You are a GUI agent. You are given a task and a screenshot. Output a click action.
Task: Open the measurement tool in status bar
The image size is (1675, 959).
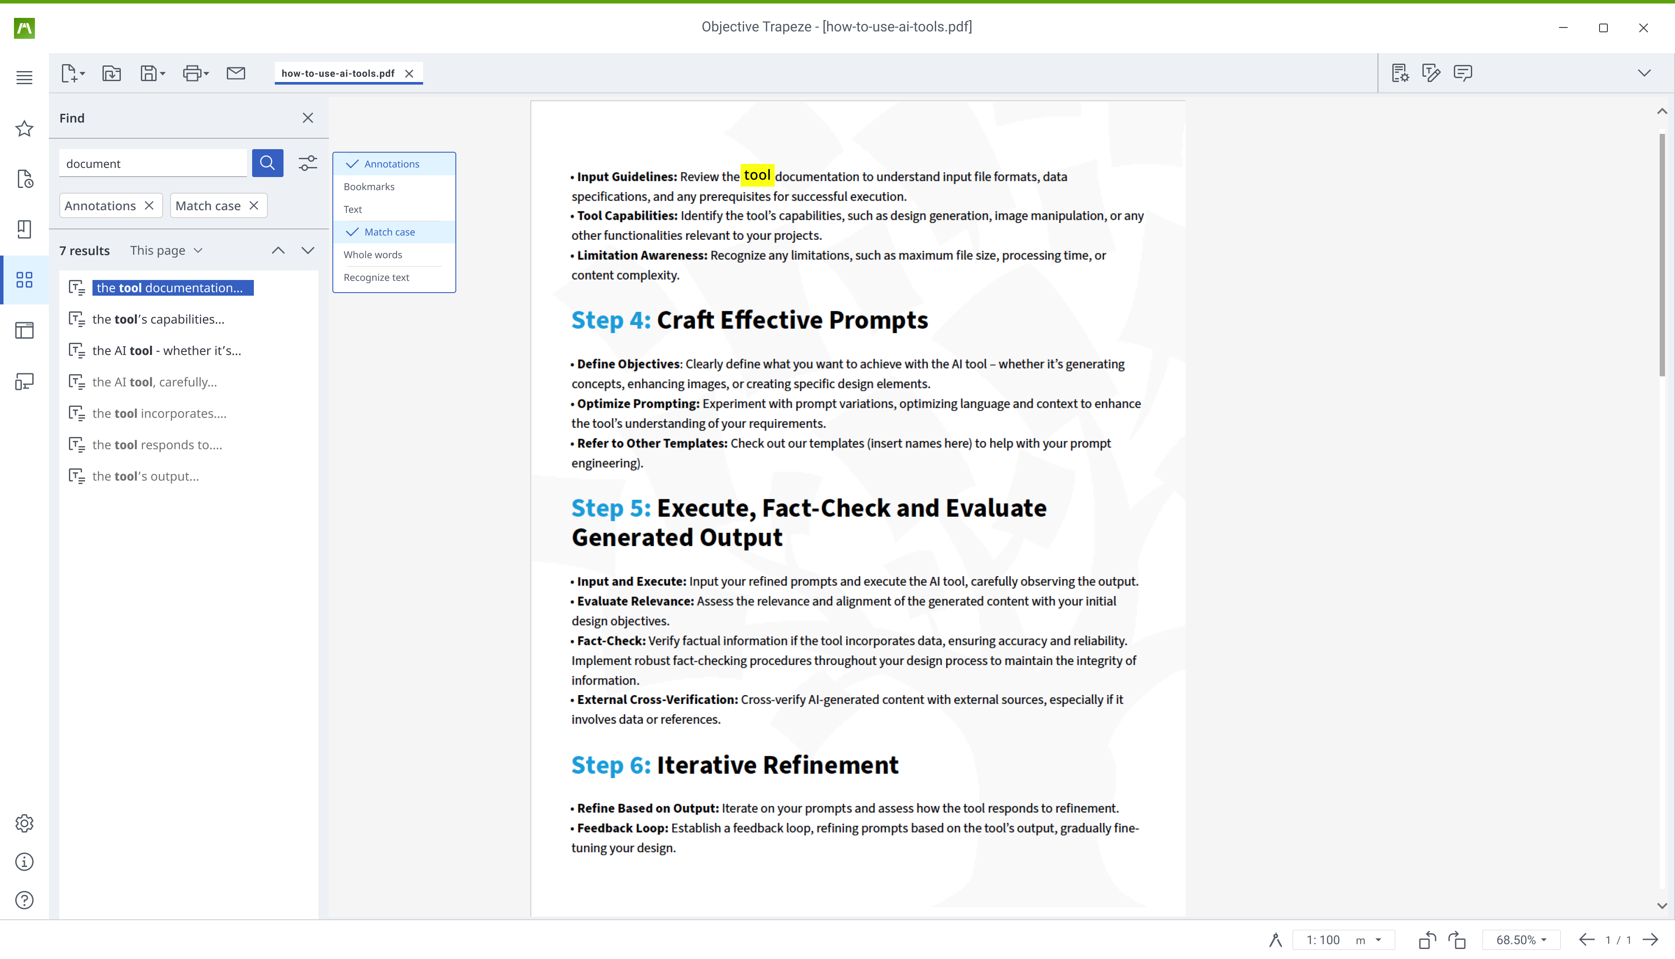tap(1275, 940)
